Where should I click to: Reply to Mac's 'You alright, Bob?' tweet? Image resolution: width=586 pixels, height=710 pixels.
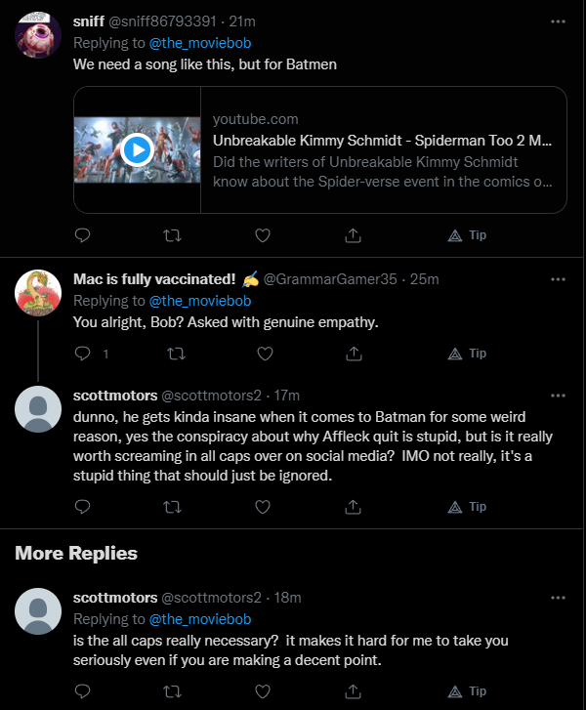[x=83, y=354]
